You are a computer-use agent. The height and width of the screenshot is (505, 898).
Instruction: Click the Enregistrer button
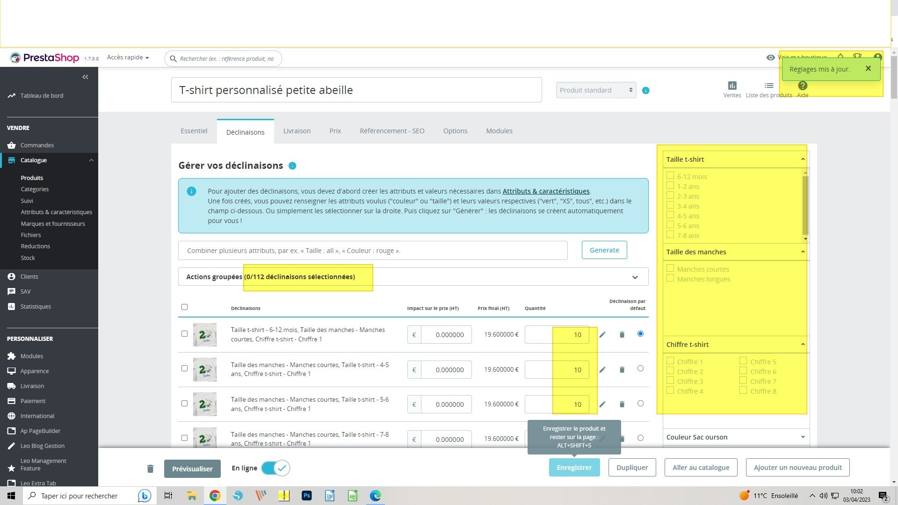point(574,468)
